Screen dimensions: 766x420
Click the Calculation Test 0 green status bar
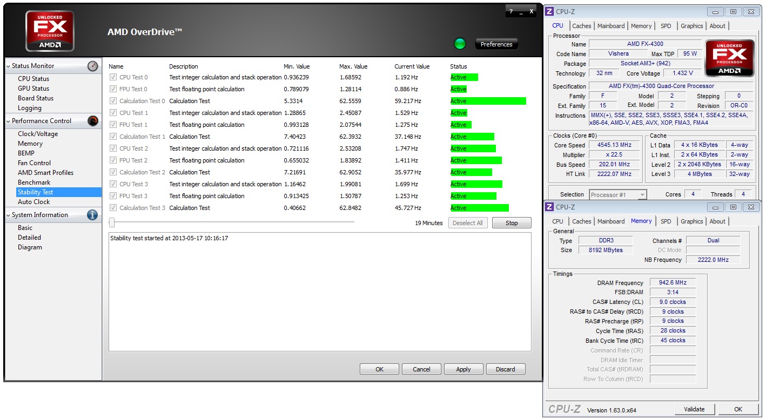488,101
